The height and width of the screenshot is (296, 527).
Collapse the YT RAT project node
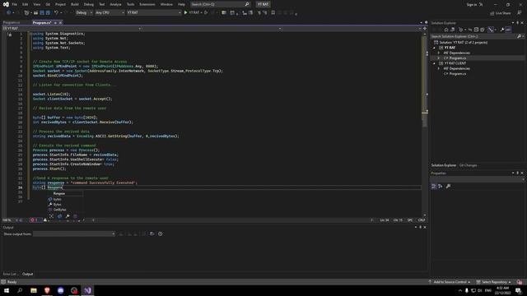[434, 48]
